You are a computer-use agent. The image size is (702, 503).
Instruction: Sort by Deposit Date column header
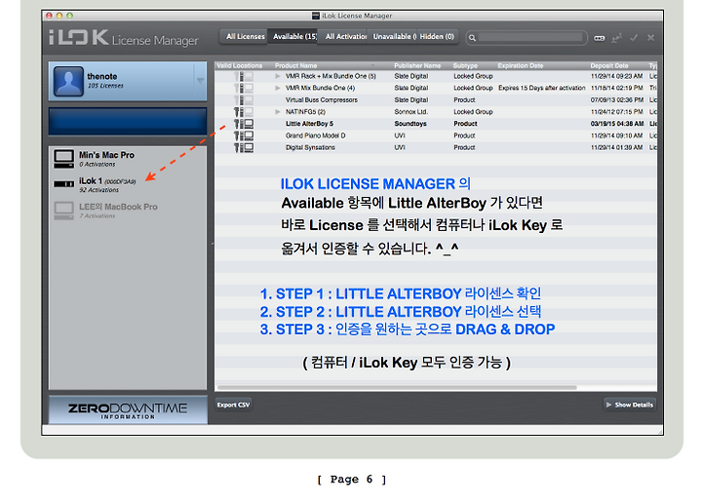[608, 65]
